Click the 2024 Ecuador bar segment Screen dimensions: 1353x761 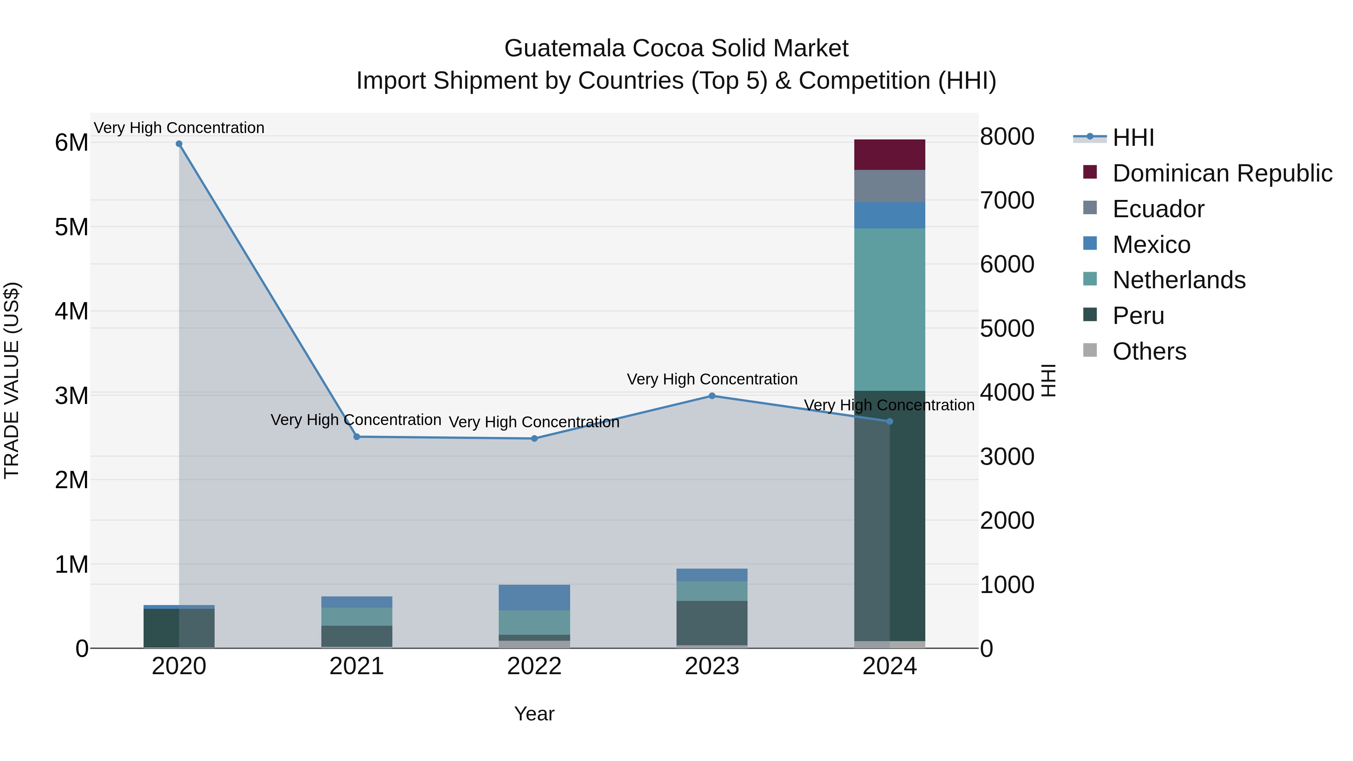coord(890,186)
